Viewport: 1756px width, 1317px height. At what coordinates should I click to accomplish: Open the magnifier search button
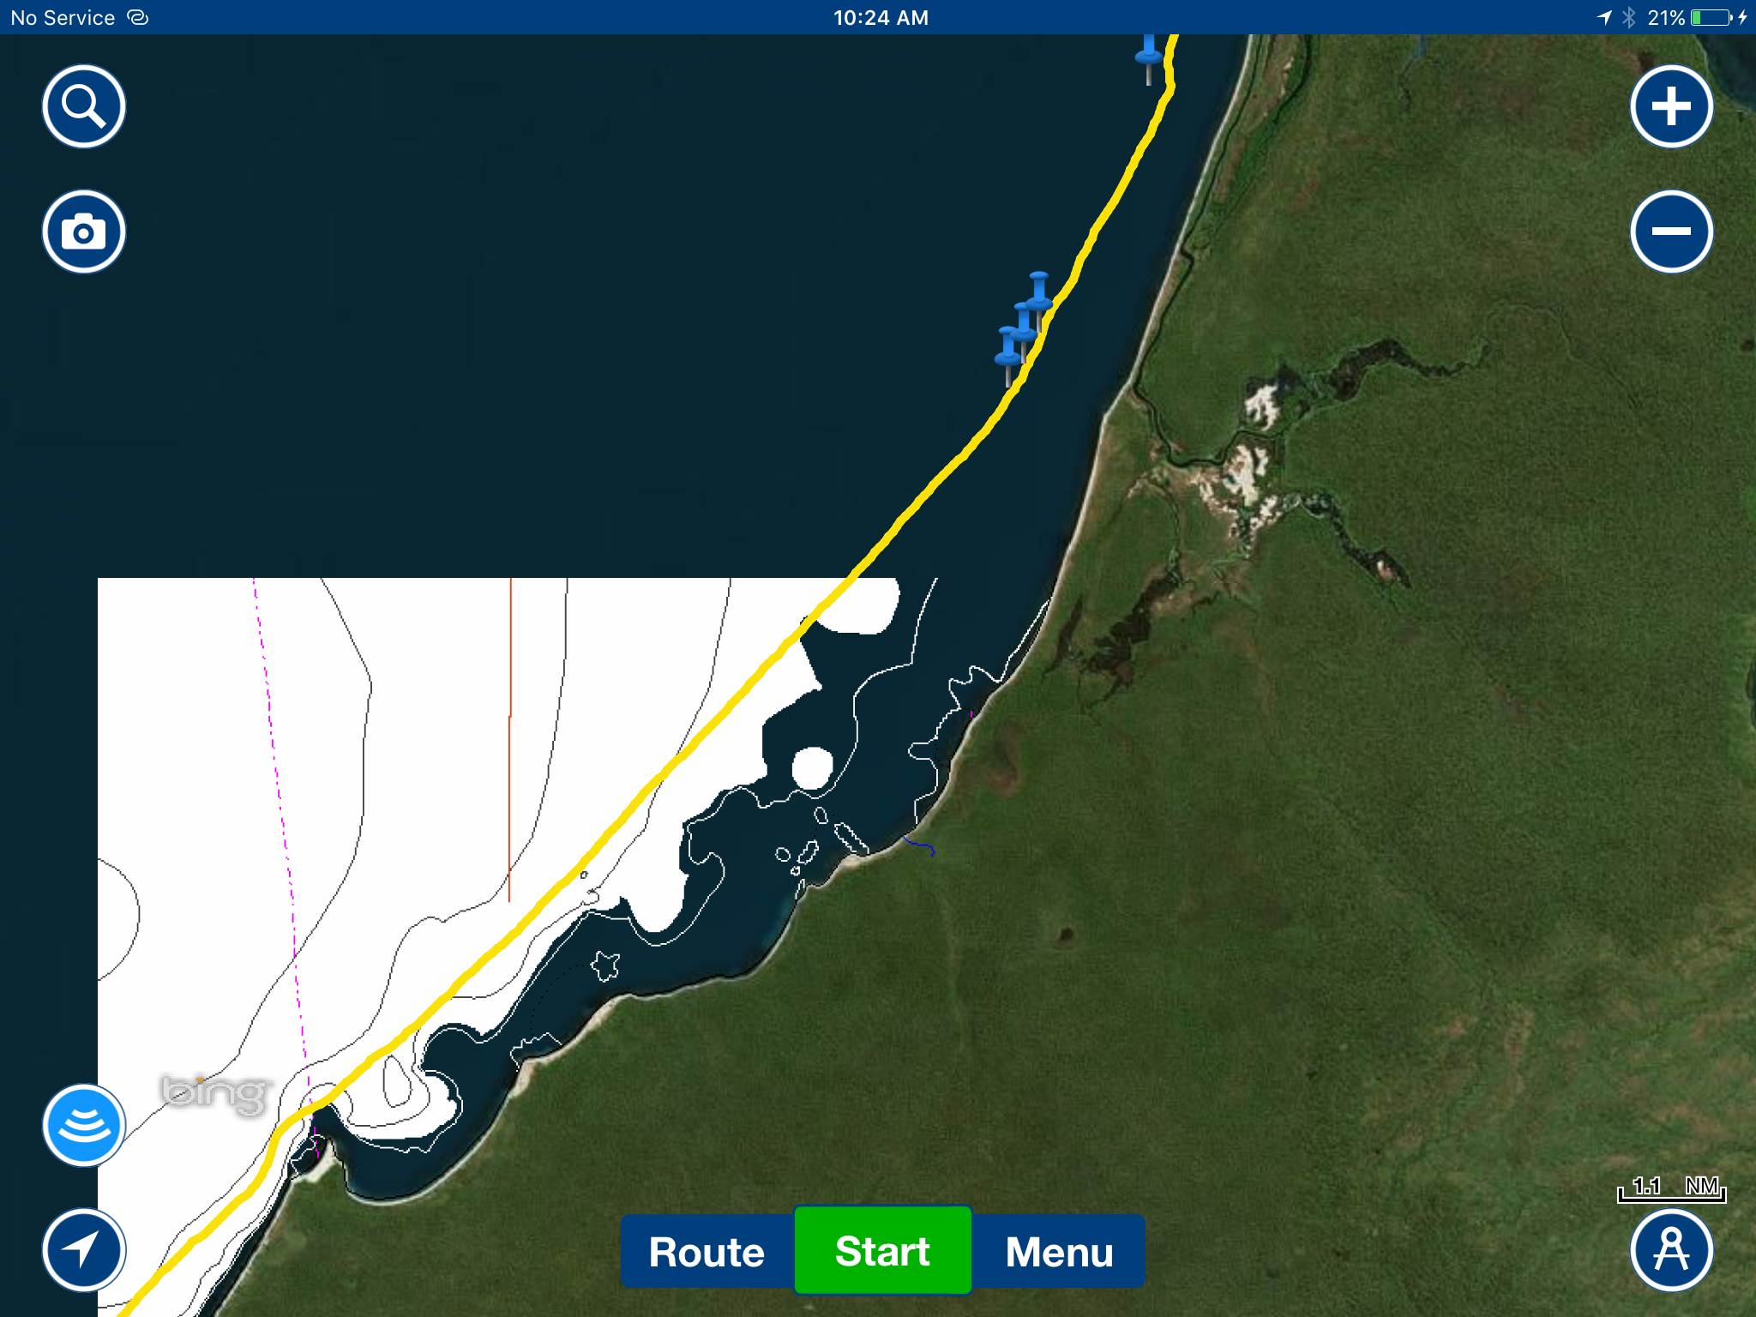(x=84, y=107)
